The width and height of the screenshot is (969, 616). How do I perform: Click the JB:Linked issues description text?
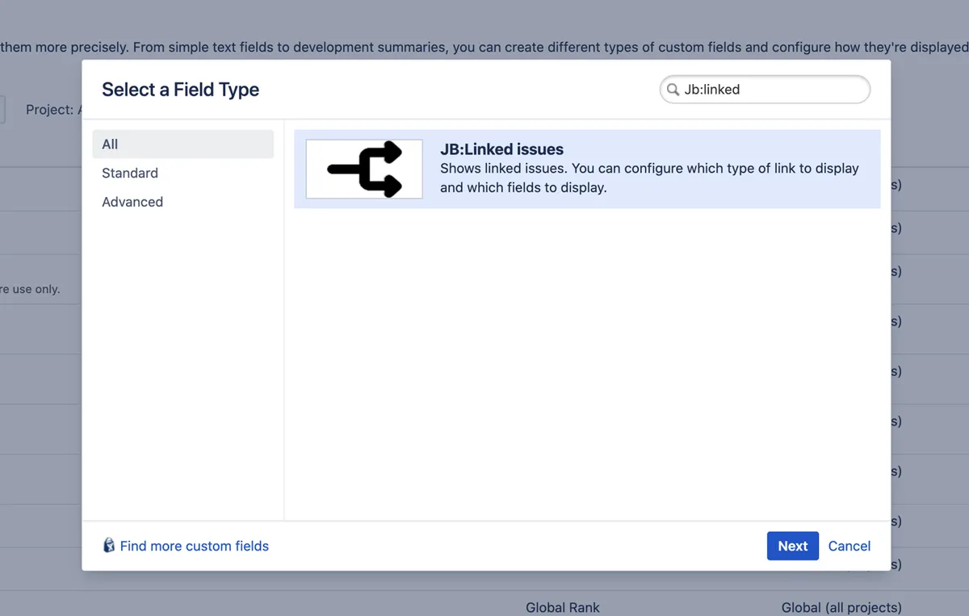tap(649, 178)
